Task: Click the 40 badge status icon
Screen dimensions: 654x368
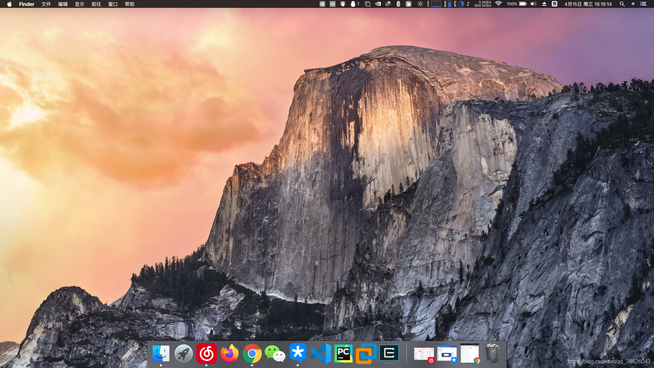Action: 332,4
